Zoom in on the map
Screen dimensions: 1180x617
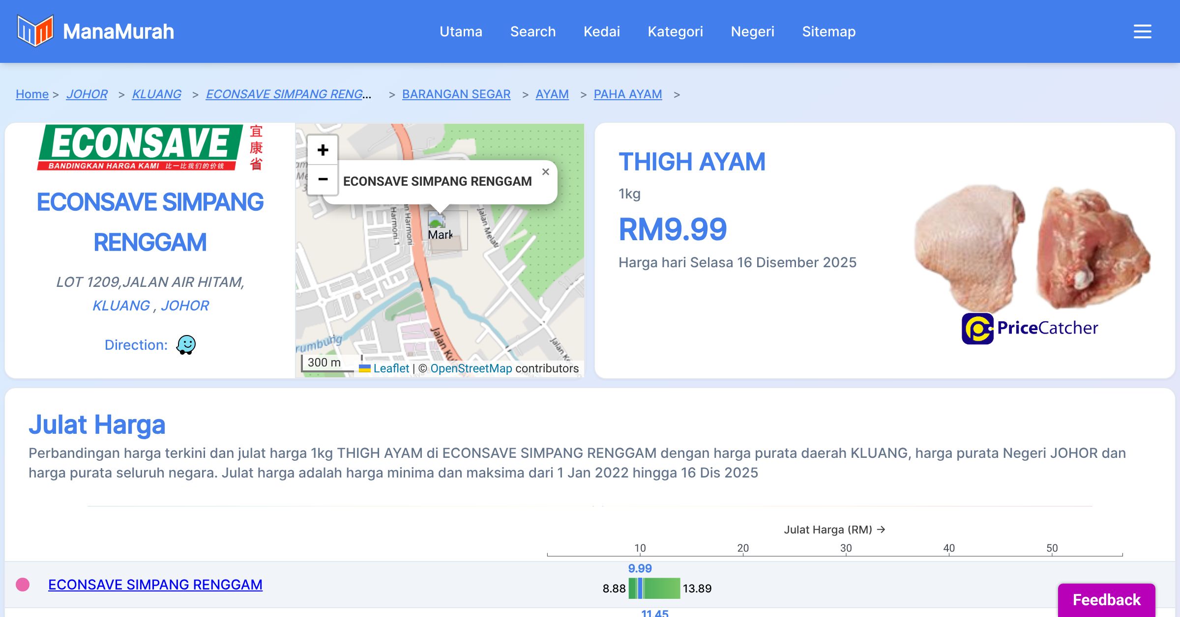coord(323,150)
